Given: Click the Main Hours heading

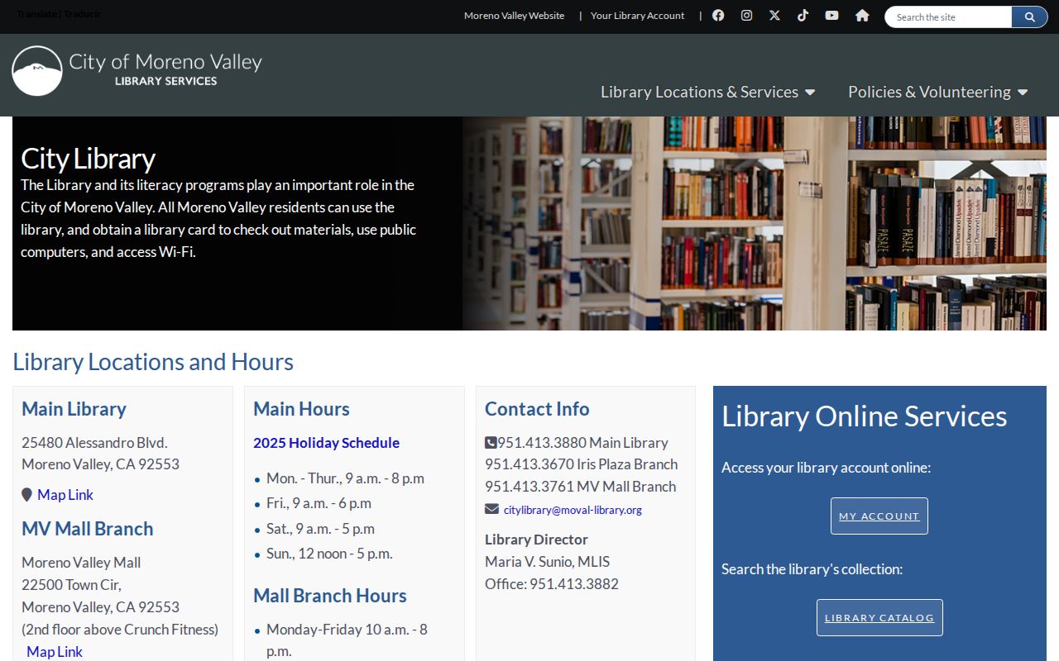Looking at the screenshot, I should click(x=301, y=409).
